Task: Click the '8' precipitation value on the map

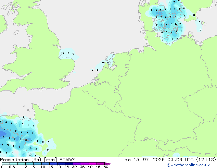Action: point(2,145)
